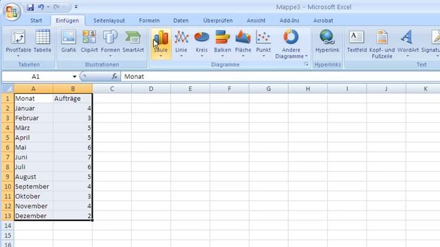The image size is (440, 247).
Task: Insert WordArt text
Action: (408, 43)
